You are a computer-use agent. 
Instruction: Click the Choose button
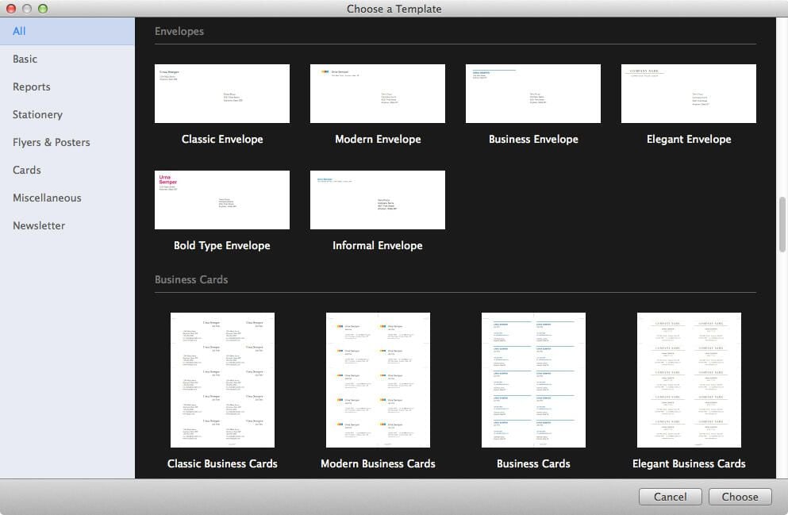click(x=740, y=497)
